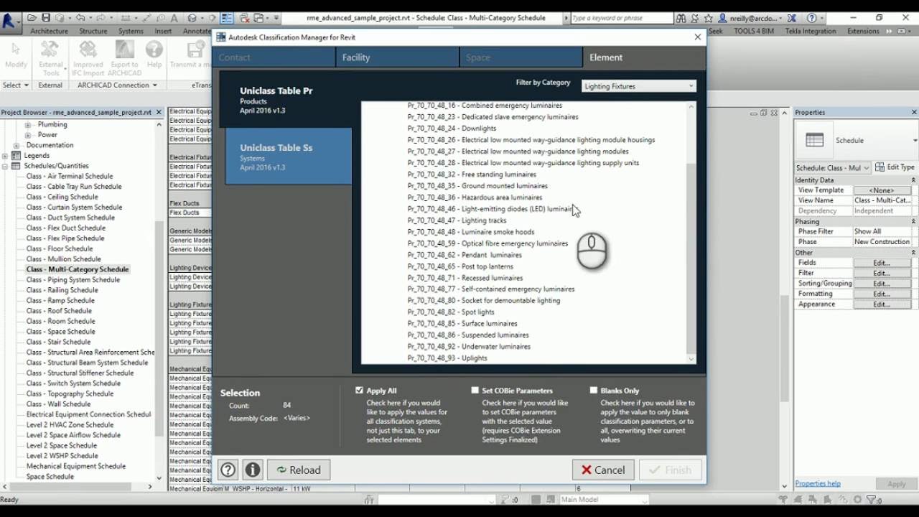
Task: Click the binoculars search icon
Action: pyautogui.click(x=681, y=17)
